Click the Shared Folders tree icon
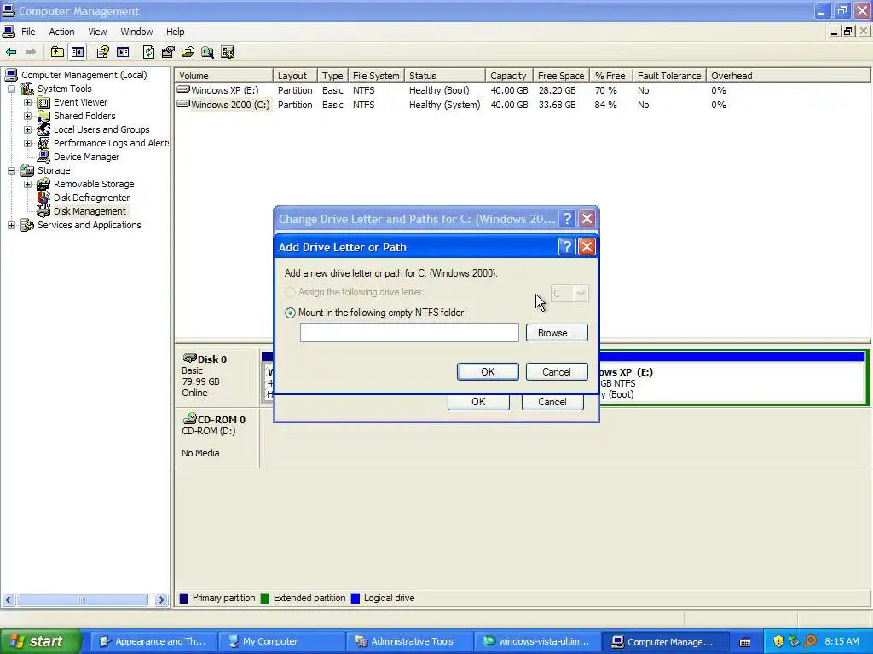The height and width of the screenshot is (654, 873). (x=43, y=116)
